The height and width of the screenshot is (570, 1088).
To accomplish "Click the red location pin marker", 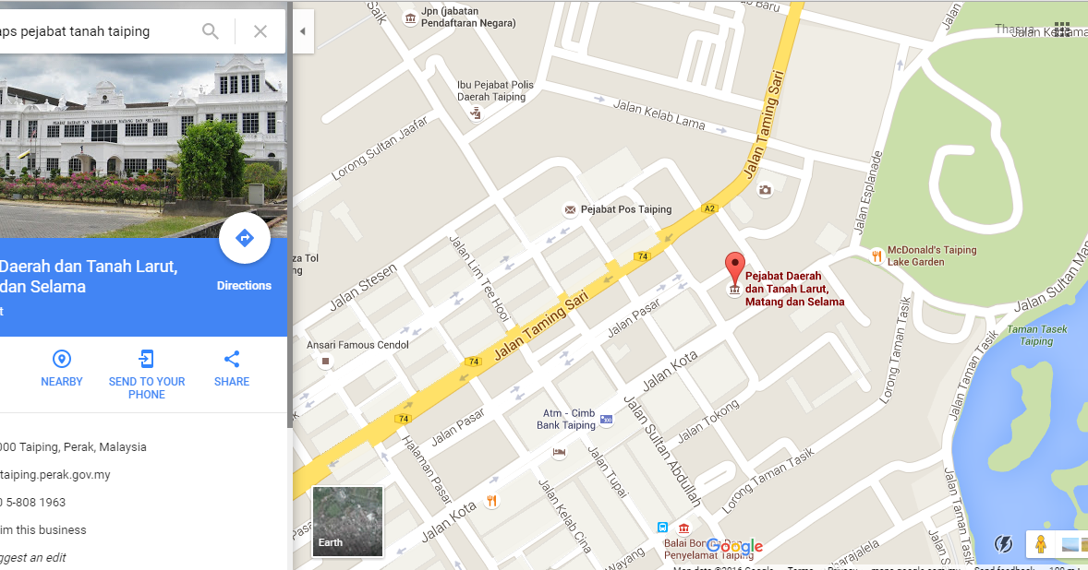I will pyautogui.click(x=735, y=268).
